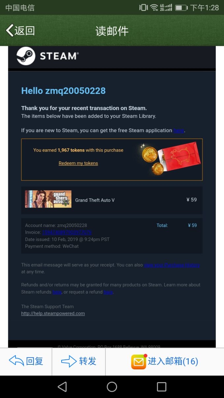This screenshot has height=398, width=224.
Task: Tap Android recent apps square button
Action: coord(161,387)
